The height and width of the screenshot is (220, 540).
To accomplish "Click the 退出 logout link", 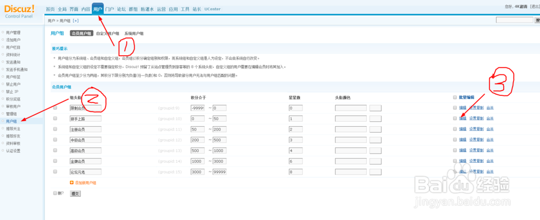I will coord(535,6).
